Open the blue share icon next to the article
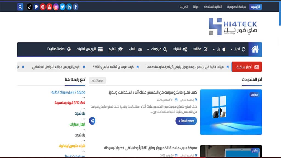281x158 pixels. 92,121
